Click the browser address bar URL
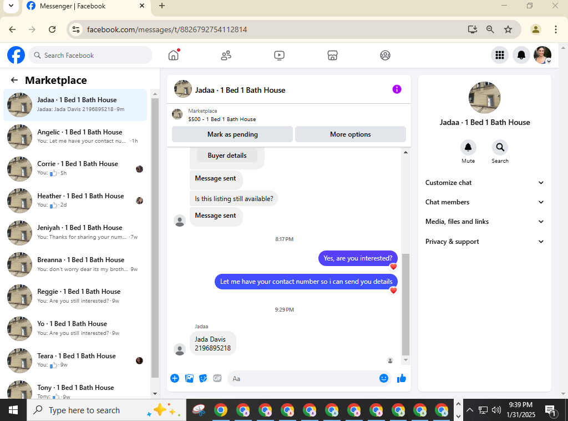 [167, 29]
